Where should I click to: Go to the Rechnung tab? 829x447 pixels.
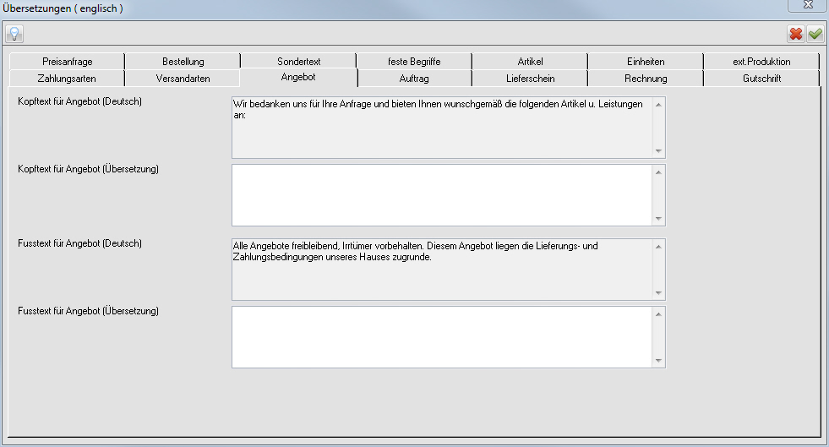[646, 79]
